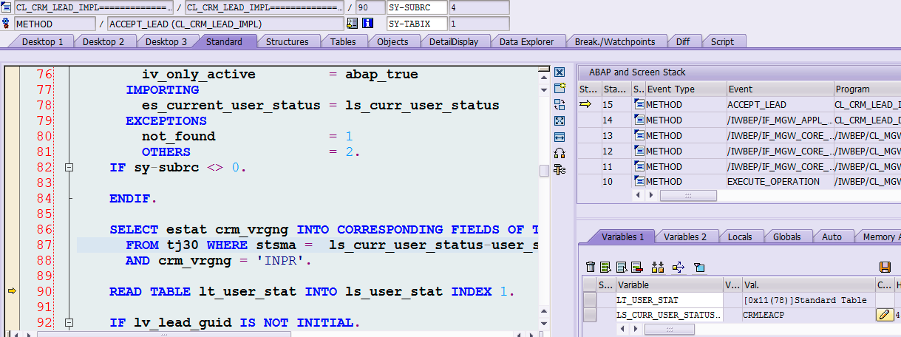901x337 pixels.
Task: Click the trash icon in Variables 1 toolbar
Action: pyautogui.click(x=590, y=267)
